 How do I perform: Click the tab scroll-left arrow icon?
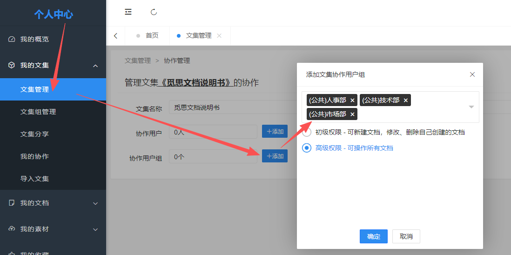point(115,36)
